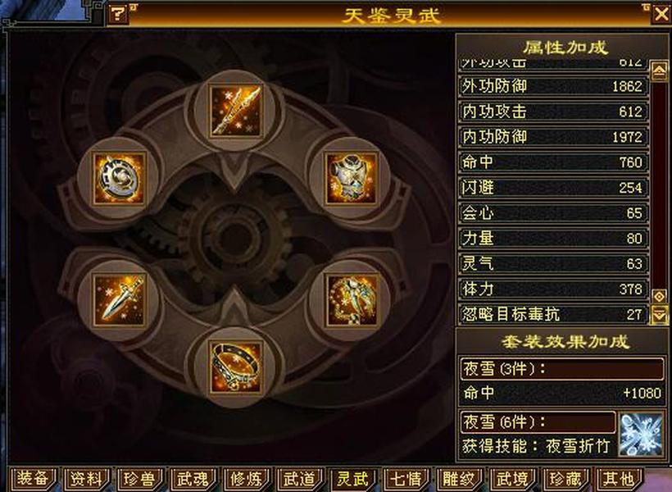This screenshot has height=492, width=672.
Task: Select the round shield ring slot icon
Action: click(x=120, y=178)
